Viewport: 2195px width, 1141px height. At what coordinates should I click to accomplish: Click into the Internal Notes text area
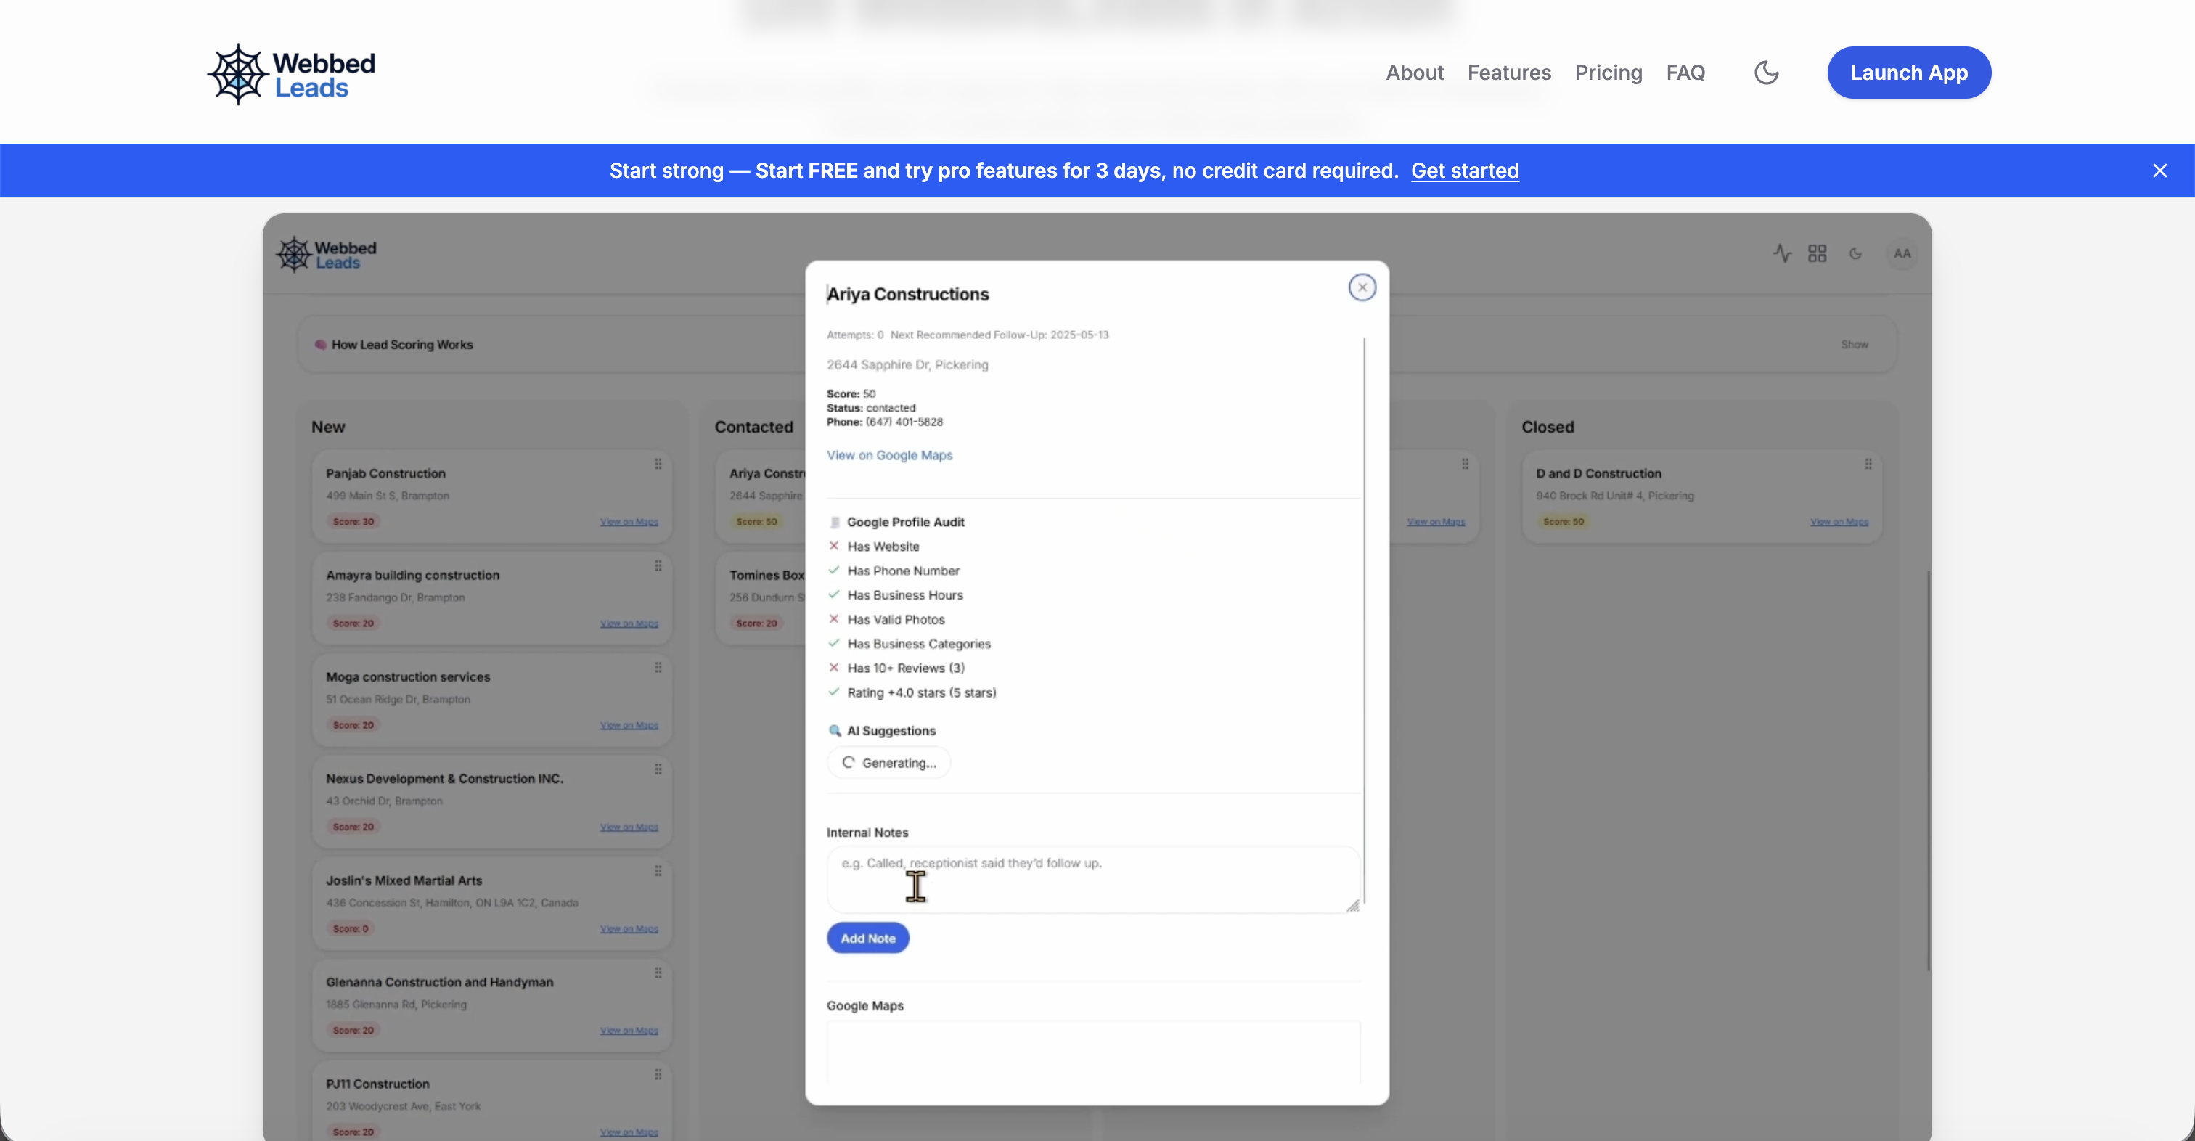[1093, 880]
